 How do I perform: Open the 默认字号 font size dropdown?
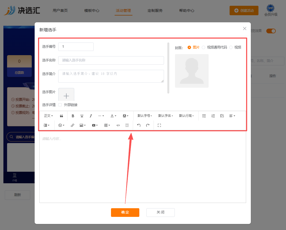pos(145,116)
